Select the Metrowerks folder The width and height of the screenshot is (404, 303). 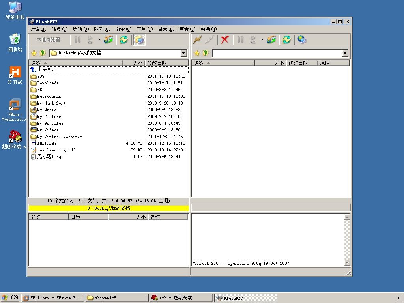(49, 96)
